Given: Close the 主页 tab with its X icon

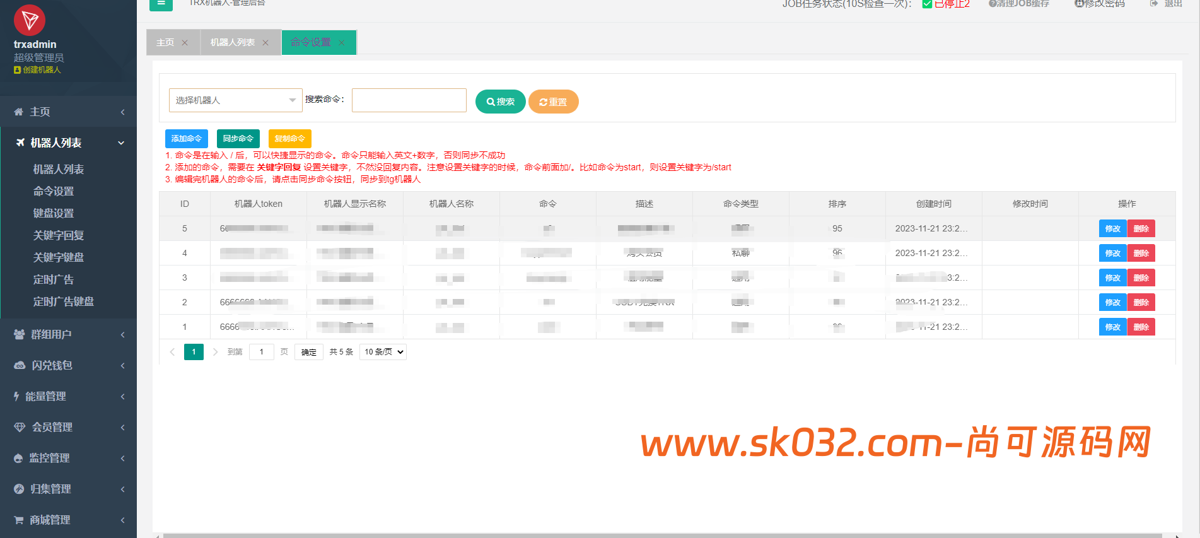Looking at the screenshot, I should (x=185, y=43).
